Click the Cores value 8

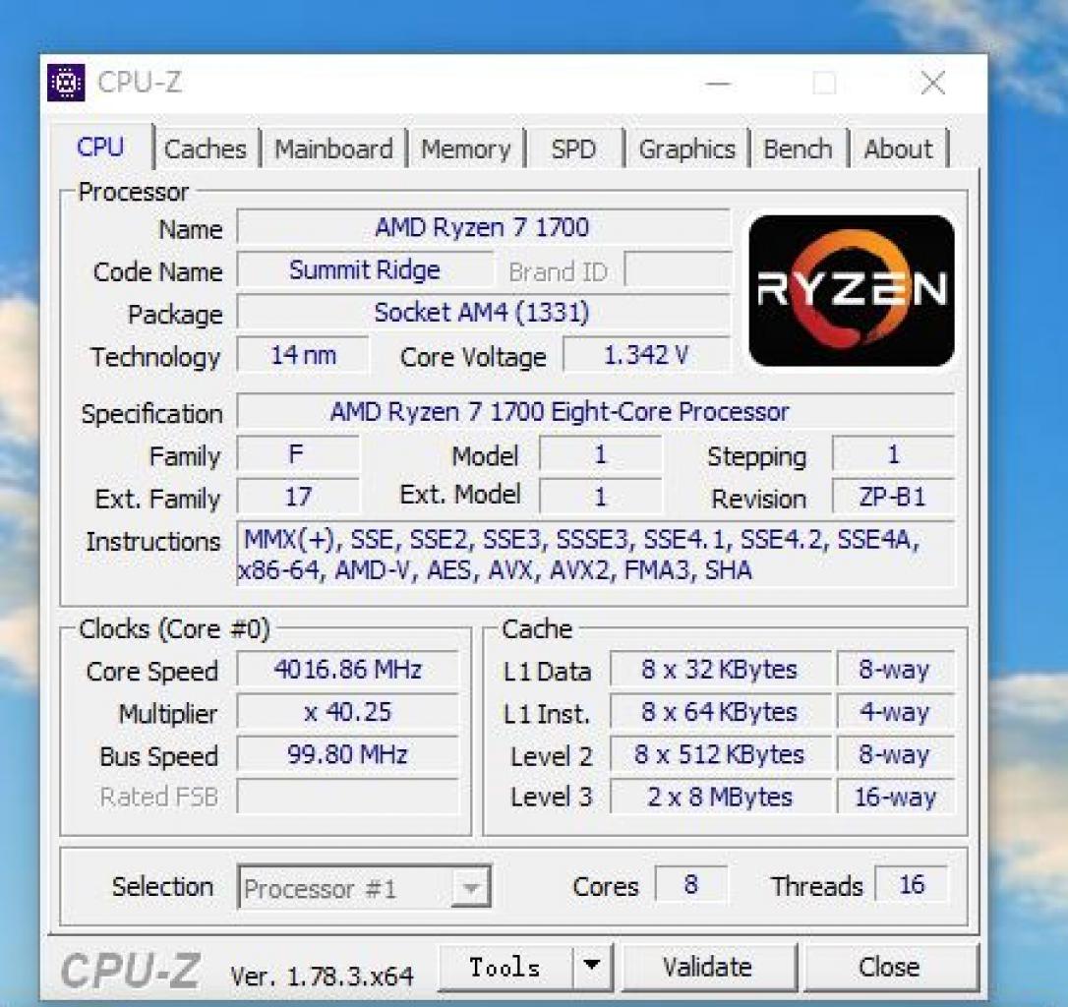690,884
